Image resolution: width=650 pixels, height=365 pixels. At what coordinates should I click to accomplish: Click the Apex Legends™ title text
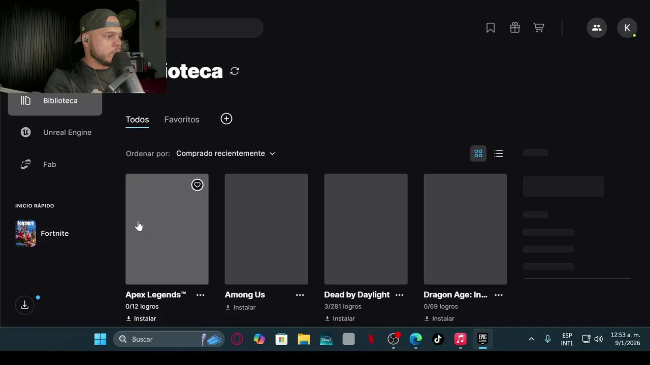156,295
